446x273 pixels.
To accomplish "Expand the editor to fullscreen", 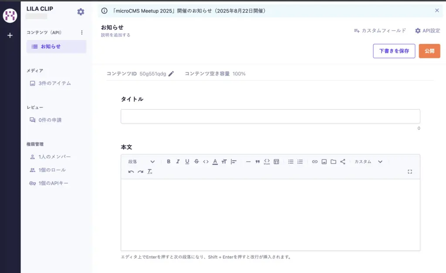I will (410, 172).
